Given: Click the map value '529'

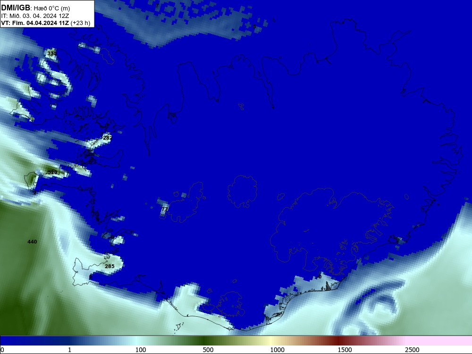Looking at the screenshot, I should pos(52,172).
